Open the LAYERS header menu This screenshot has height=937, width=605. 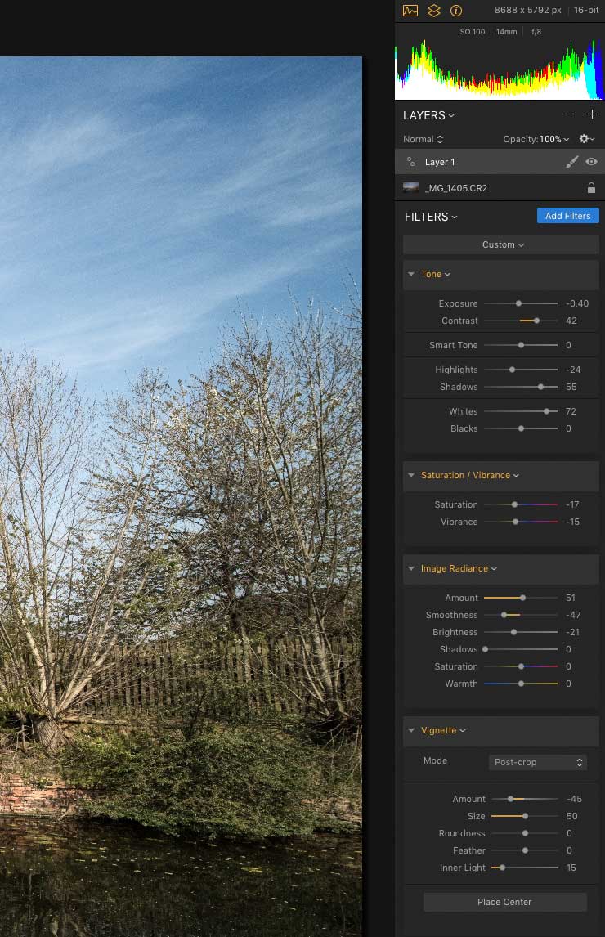point(428,115)
